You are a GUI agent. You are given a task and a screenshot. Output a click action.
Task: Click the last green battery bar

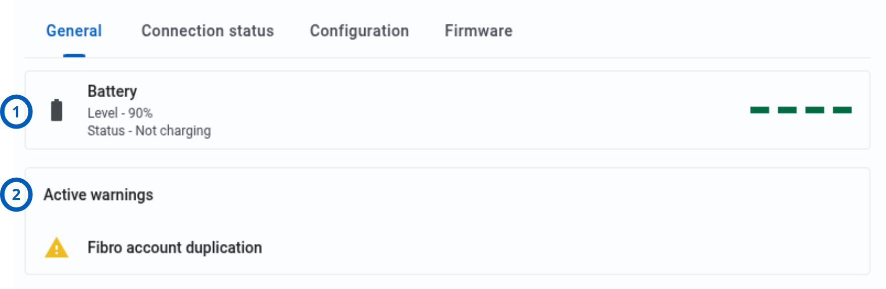pos(842,110)
